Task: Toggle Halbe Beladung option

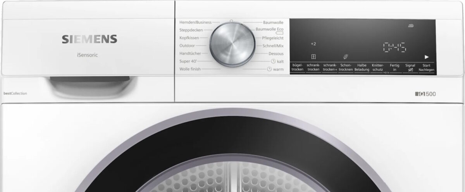Action: (x=362, y=68)
